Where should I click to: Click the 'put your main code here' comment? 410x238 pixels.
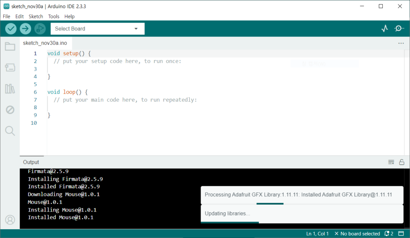pos(125,100)
